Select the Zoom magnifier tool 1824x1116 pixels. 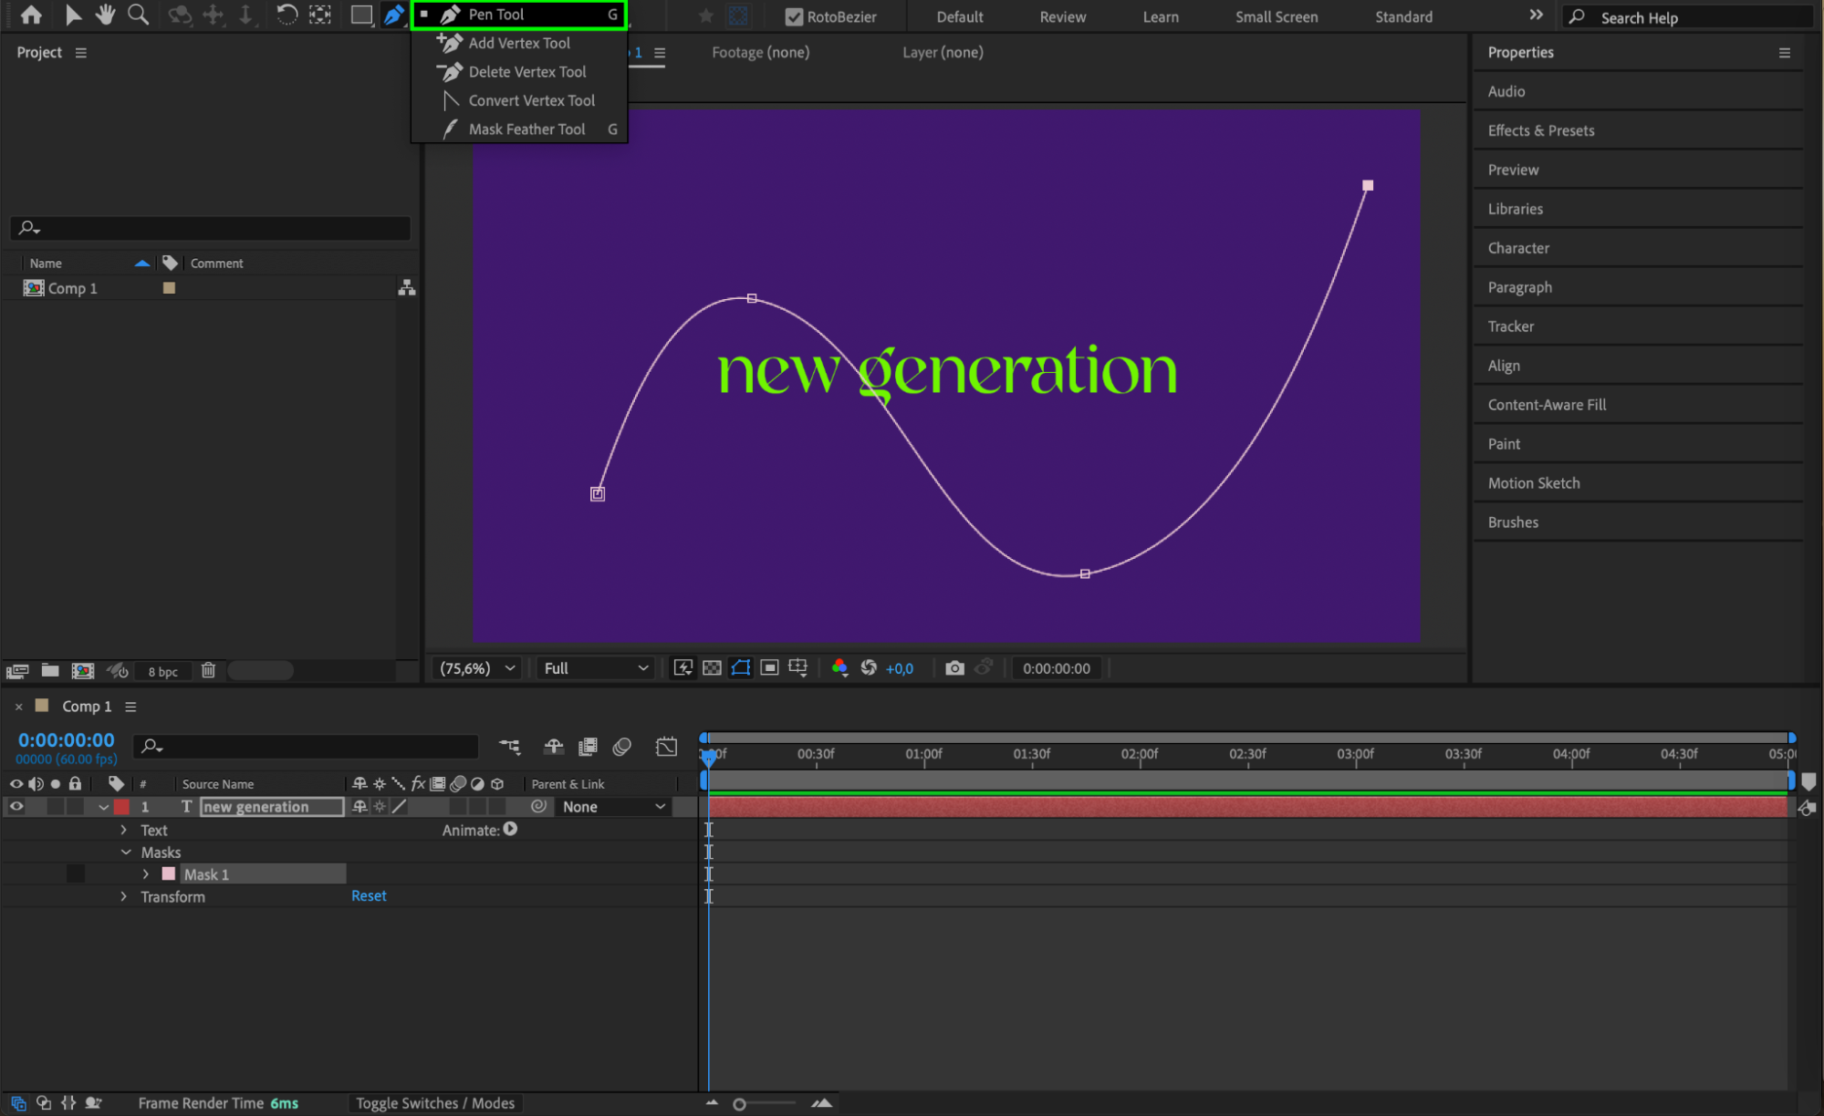click(x=138, y=15)
